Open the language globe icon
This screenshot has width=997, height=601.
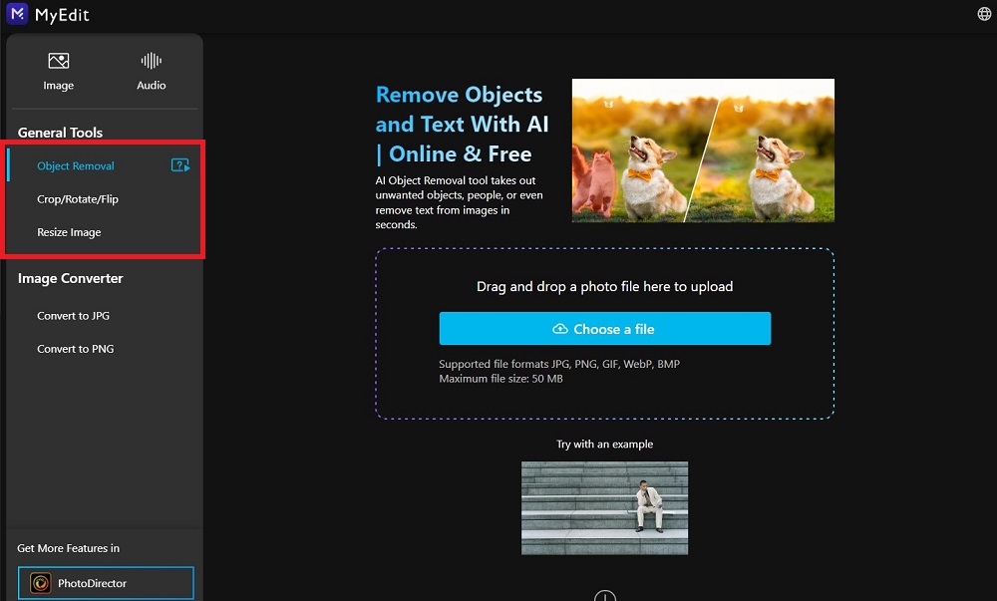tap(983, 14)
